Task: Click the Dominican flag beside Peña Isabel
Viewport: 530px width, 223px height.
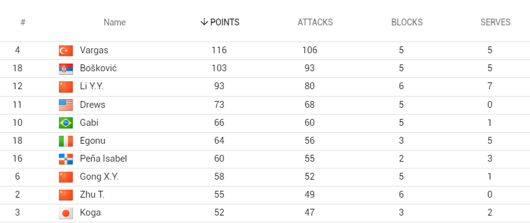Action: tap(66, 159)
